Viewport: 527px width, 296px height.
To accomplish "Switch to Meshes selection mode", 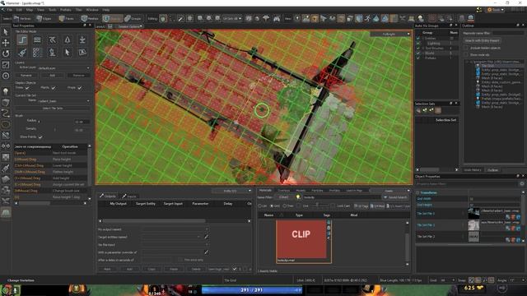I will tap(90, 18).
